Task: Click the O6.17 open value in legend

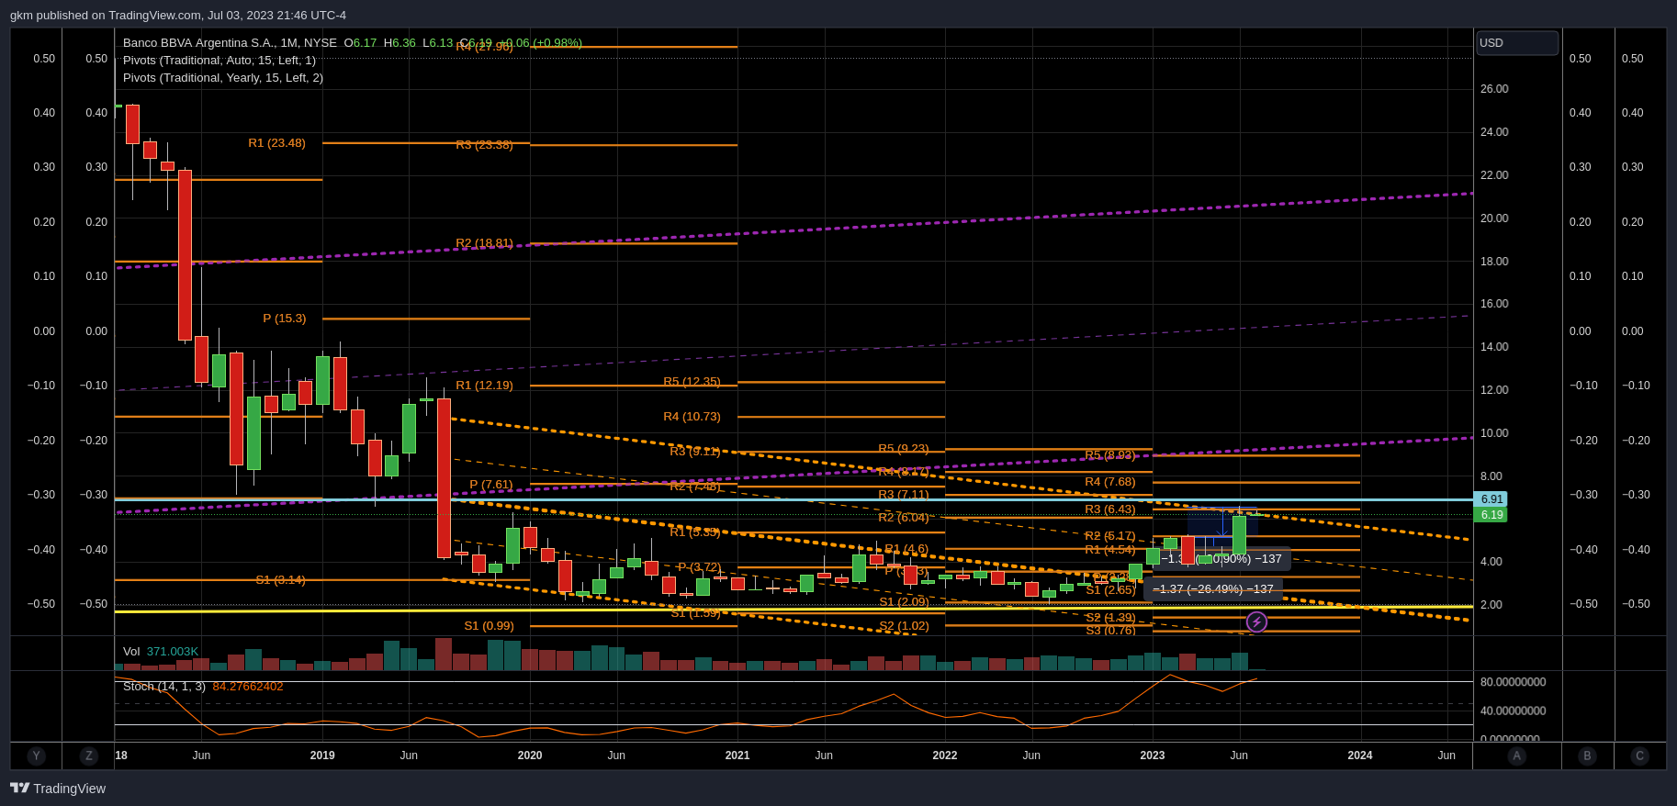Action: (x=360, y=43)
